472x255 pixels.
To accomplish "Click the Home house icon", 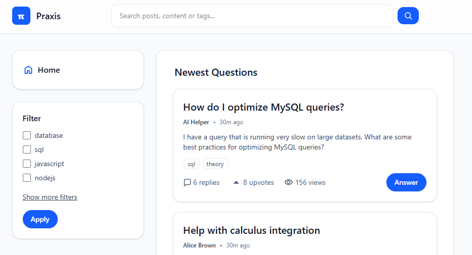I will click(x=28, y=70).
